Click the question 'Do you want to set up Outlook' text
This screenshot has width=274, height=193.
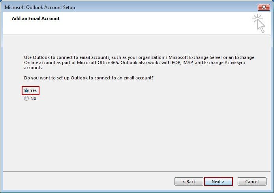89,78
